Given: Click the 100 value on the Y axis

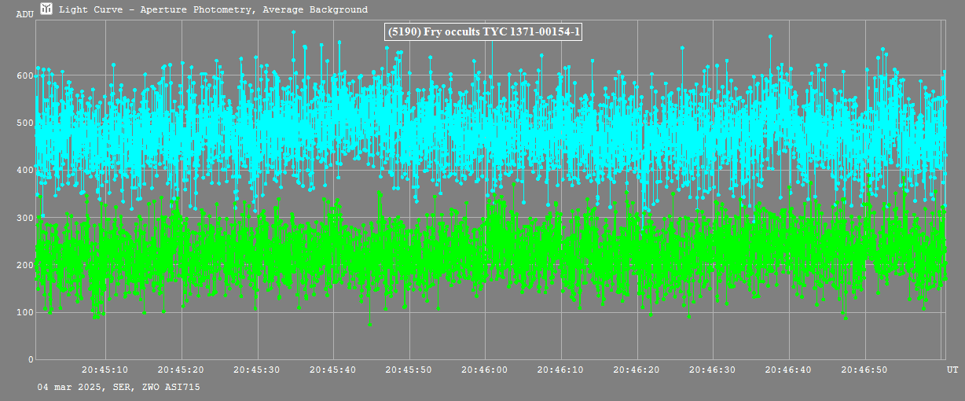Looking at the screenshot, I should (24, 312).
